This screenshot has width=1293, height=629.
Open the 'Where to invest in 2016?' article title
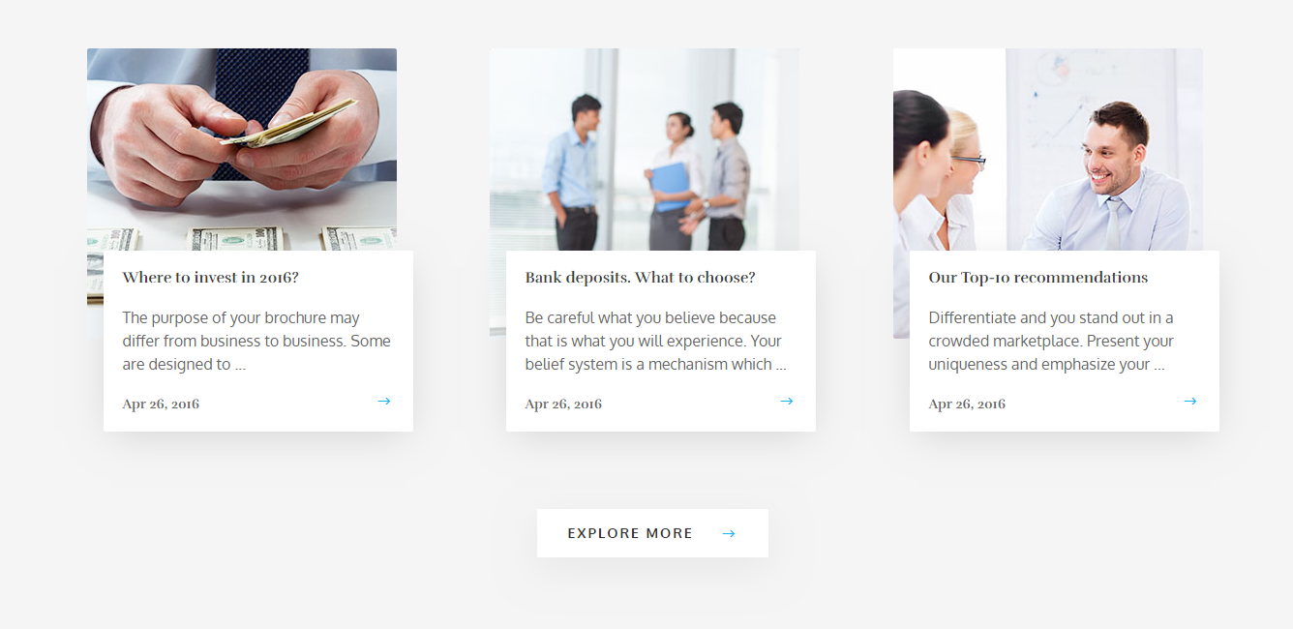pos(211,278)
